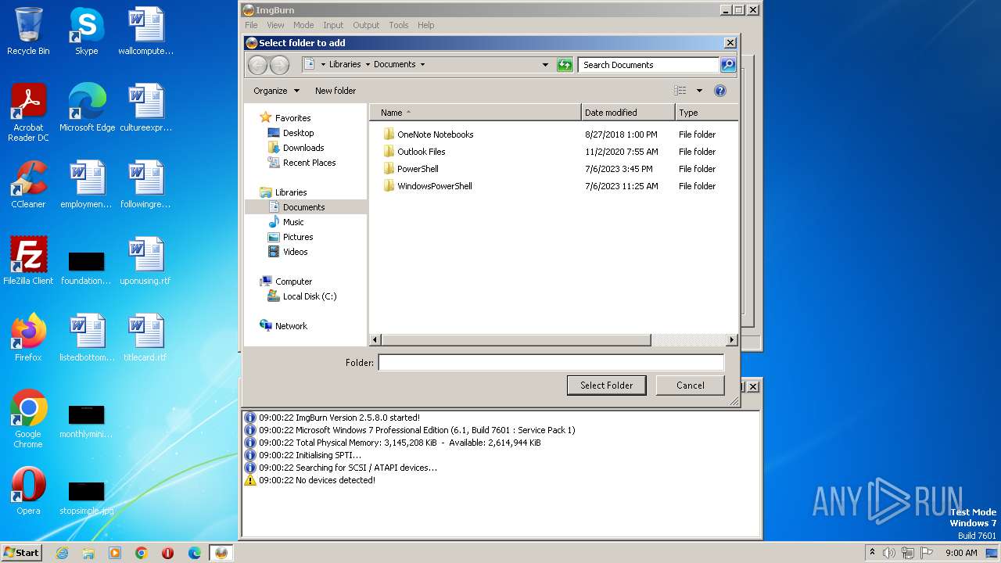Open ImgBurn Help menu
1001x563 pixels.
pos(426,25)
